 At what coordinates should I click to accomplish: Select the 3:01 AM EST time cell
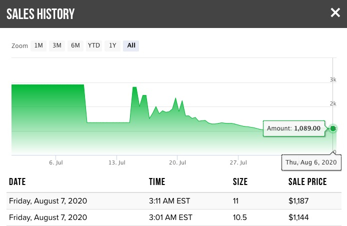(169, 217)
